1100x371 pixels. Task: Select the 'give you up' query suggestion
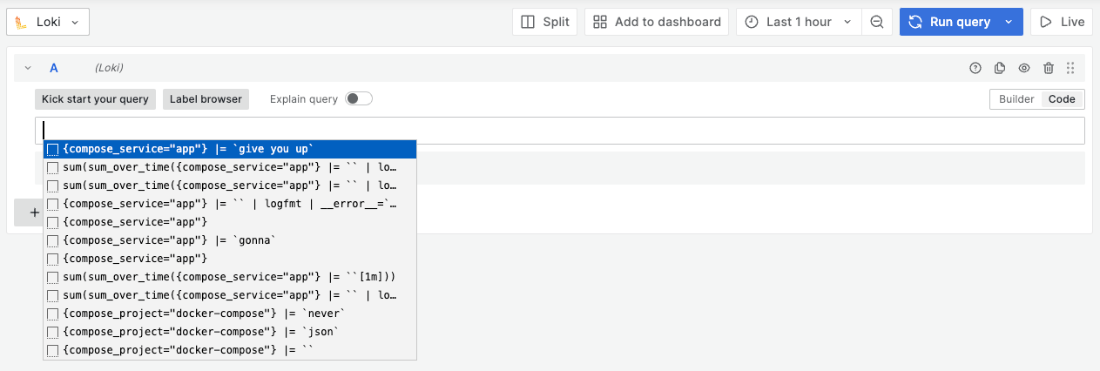point(230,149)
